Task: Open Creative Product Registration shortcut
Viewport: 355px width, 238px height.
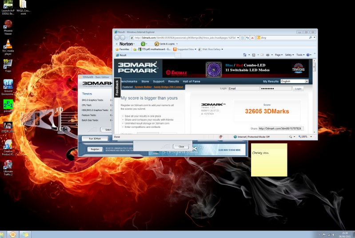Action: pyautogui.click(x=8, y=147)
